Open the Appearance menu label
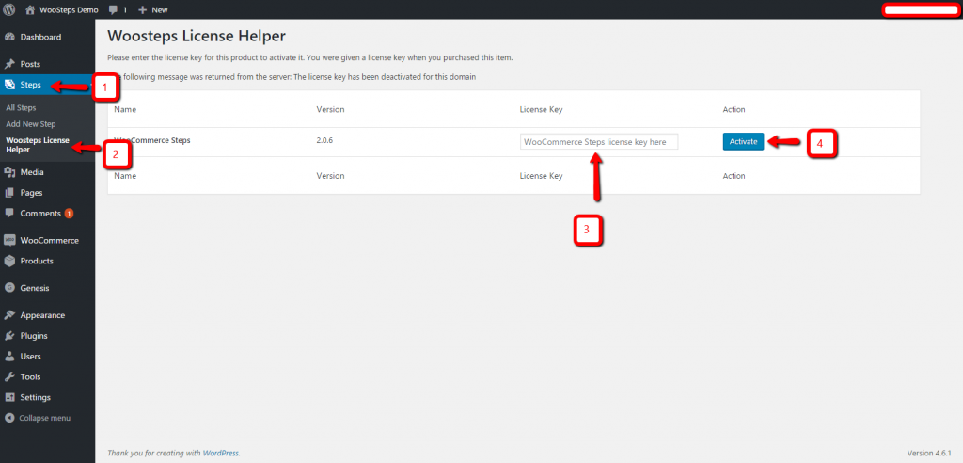The image size is (963, 463). tap(42, 315)
